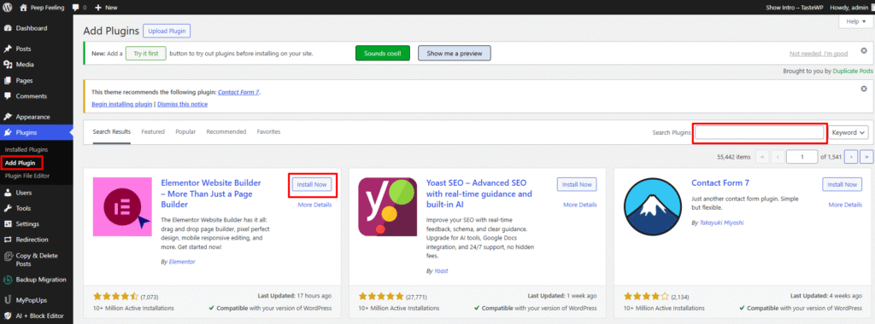The height and width of the screenshot is (324, 875).
Task: Click the WordPress logo in admin bar
Action: click(7, 8)
